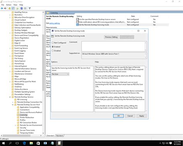Click the Back arrow toolbar icon
This screenshot has width=183, height=146.
tap(2, 8)
